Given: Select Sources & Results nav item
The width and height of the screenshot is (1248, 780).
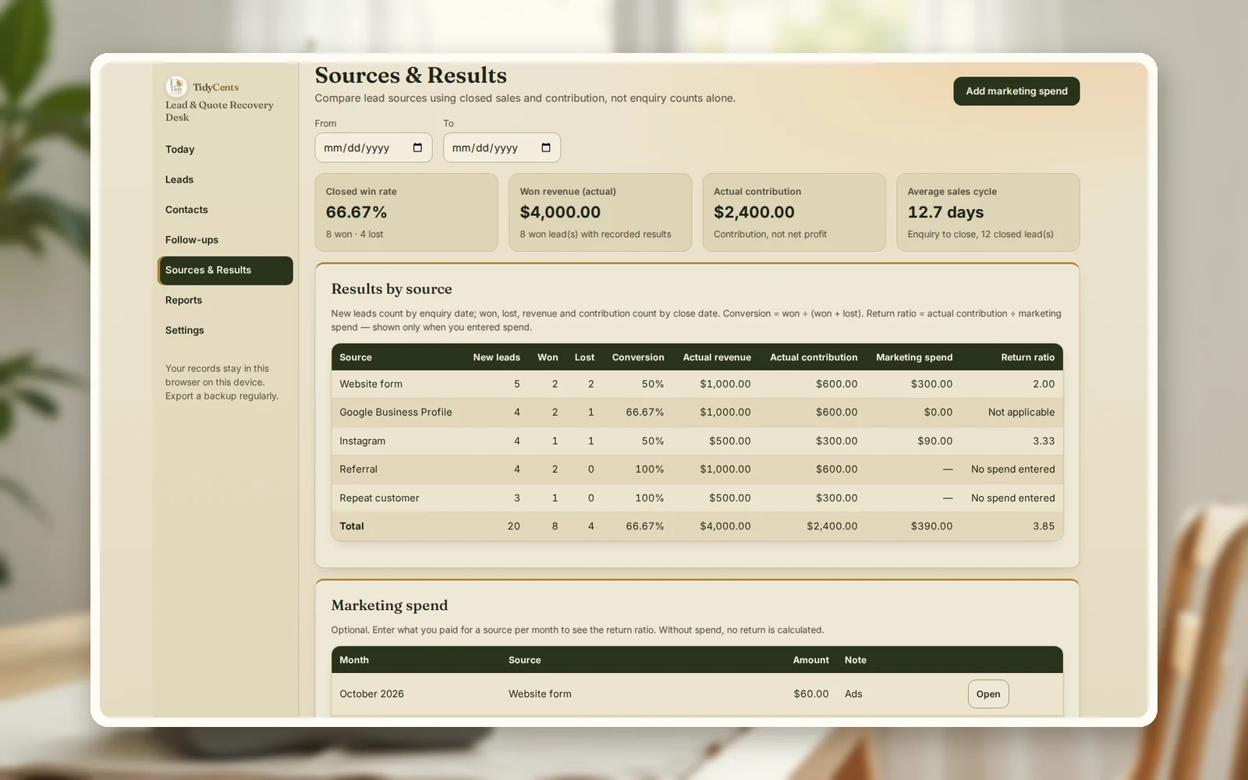Looking at the screenshot, I should [x=225, y=271].
